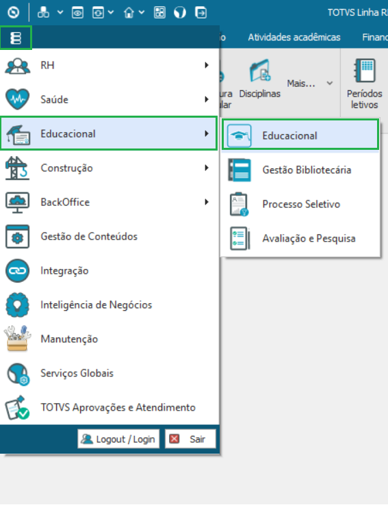Image resolution: width=388 pixels, height=505 pixels.
Task: Open the Mais... dropdown chevron
Action: pos(329,83)
